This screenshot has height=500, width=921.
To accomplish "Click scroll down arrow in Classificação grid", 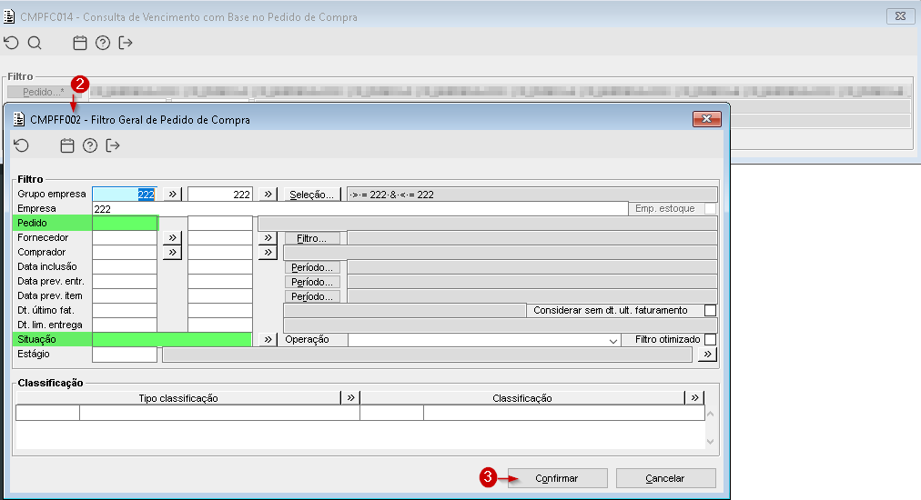I will 710,442.
